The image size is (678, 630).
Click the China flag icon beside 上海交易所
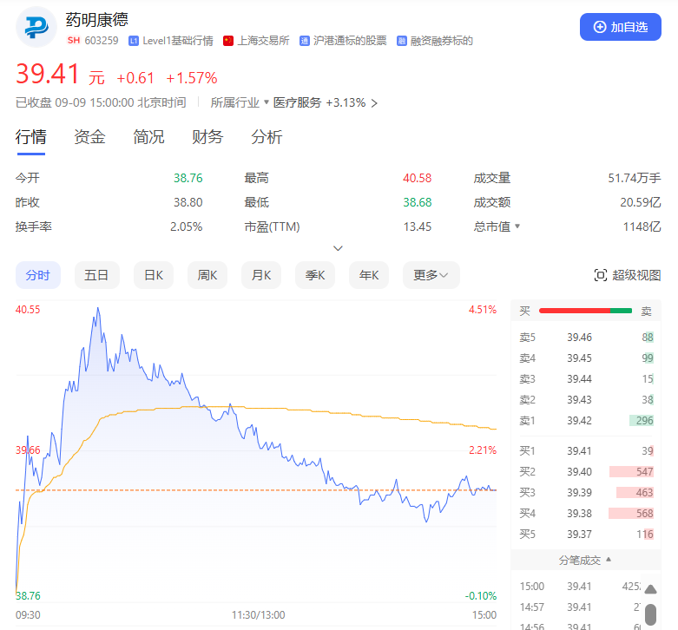(228, 41)
